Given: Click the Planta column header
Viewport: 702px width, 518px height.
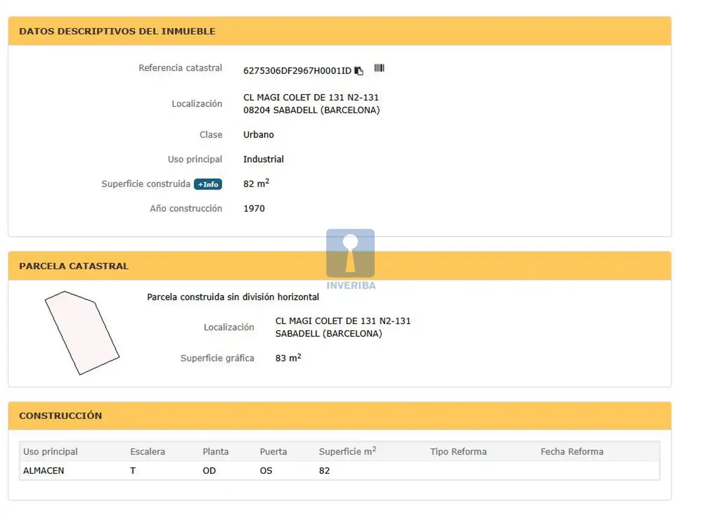Looking at the screenshot, I should point(215,452).
